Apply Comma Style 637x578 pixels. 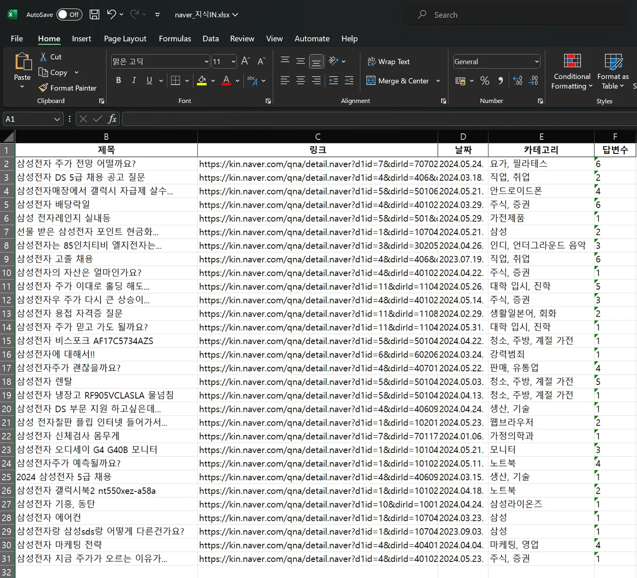click(x=501, y=81)
